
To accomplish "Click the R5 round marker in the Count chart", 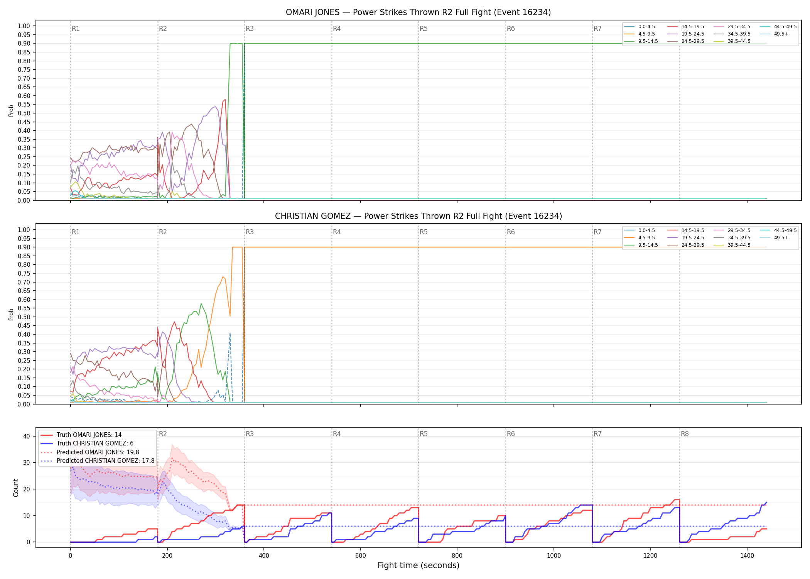I will 424,434.
